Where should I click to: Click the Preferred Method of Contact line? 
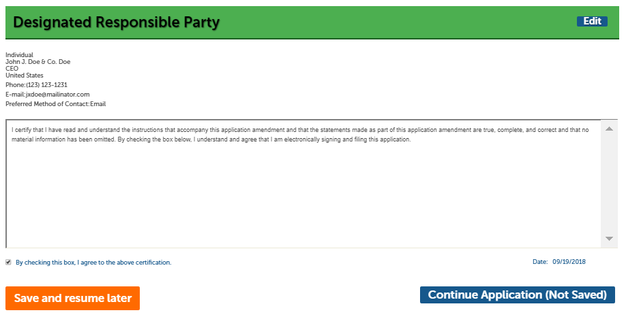[55, 104]
